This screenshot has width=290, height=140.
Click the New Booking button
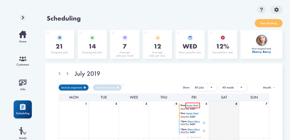coord(268,23)
